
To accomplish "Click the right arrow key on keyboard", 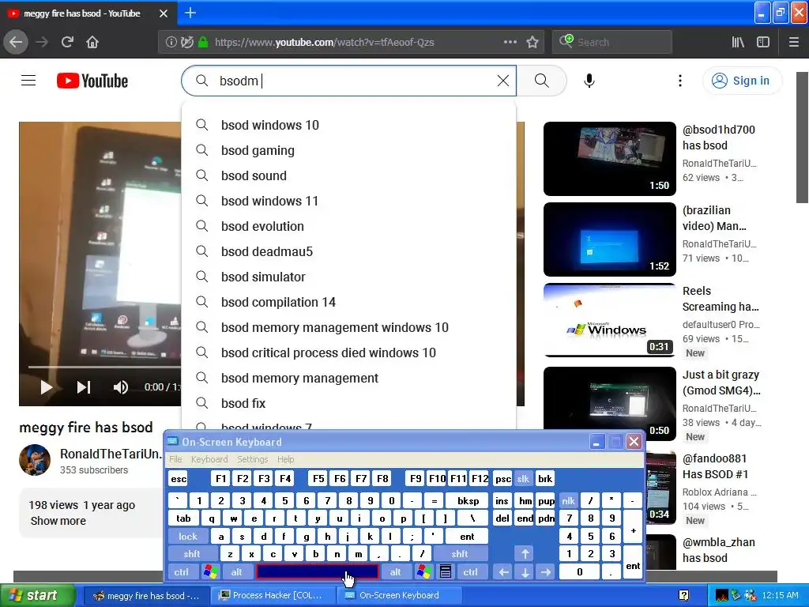I will click(x=545, y=572).
